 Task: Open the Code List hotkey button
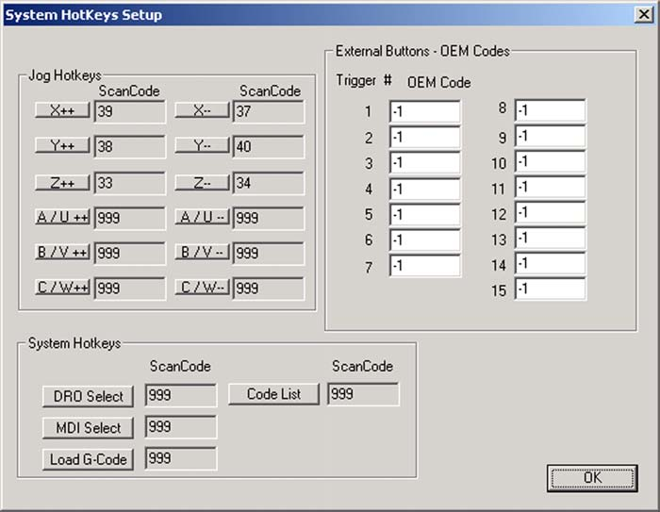[x=273, y=394]
